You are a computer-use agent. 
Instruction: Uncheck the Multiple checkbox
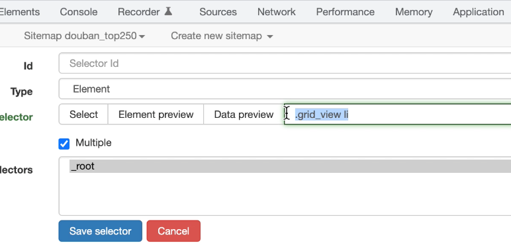pos(64,144)
